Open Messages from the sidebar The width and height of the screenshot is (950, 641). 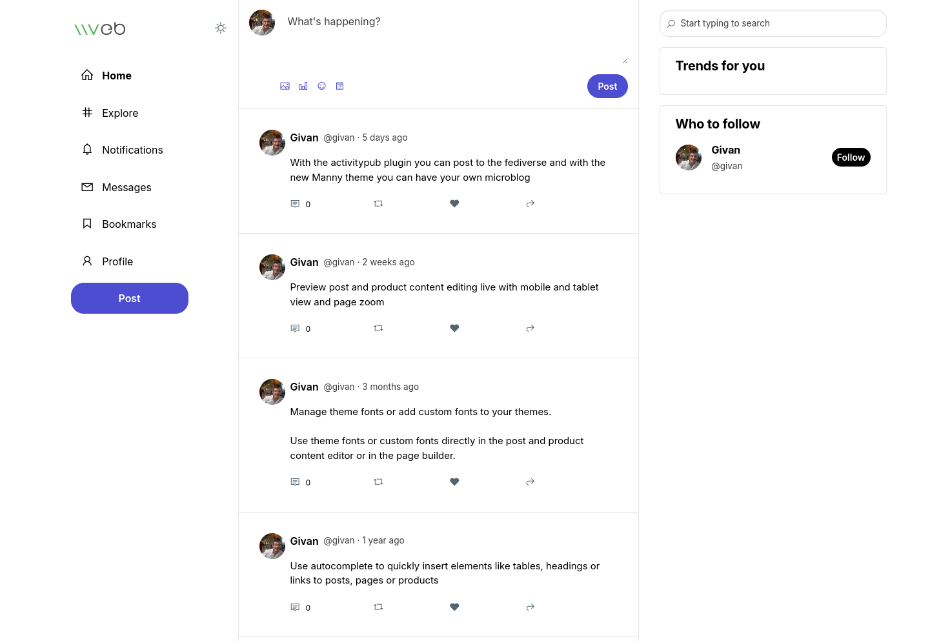click(126, 187)
